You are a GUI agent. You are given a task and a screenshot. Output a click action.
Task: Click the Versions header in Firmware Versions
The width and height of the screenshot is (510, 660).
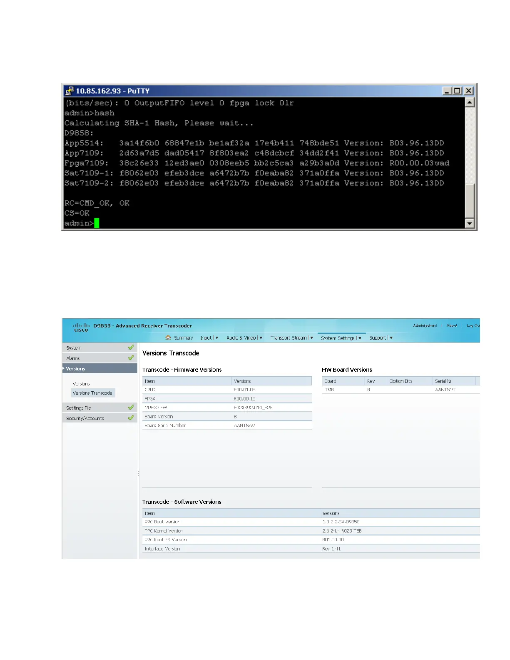[272, 381]
